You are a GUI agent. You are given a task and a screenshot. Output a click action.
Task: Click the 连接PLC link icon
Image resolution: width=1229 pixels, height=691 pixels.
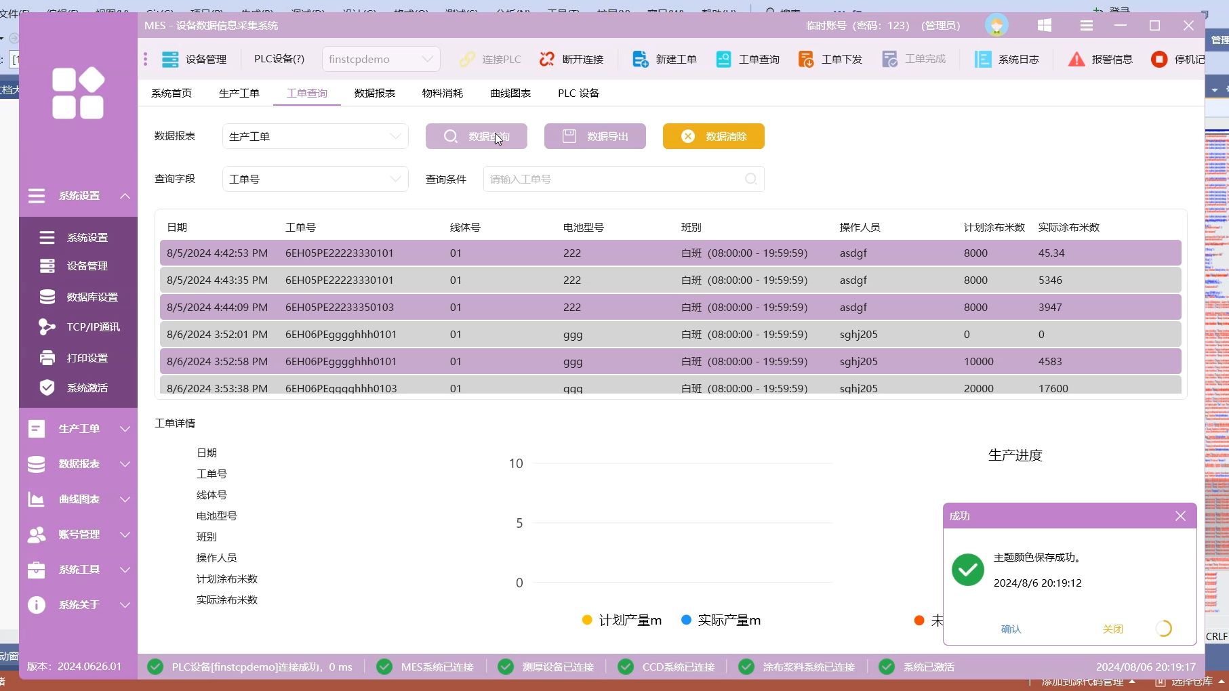click(467, 59)
